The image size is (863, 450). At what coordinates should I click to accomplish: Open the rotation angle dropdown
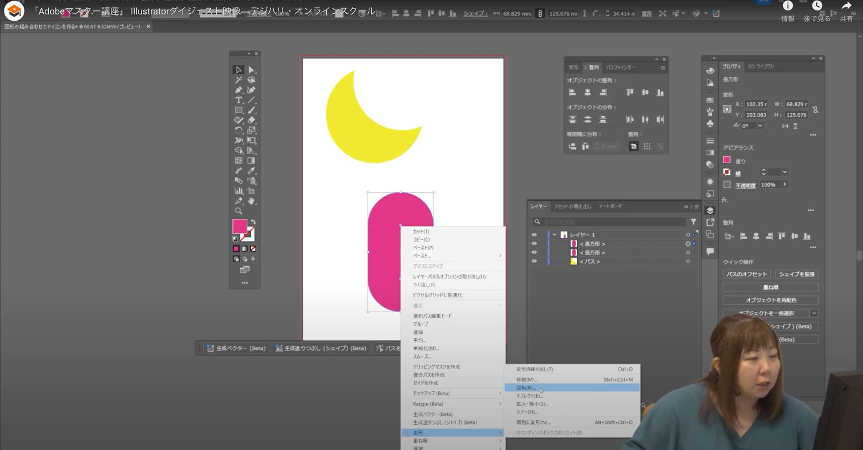760,126
